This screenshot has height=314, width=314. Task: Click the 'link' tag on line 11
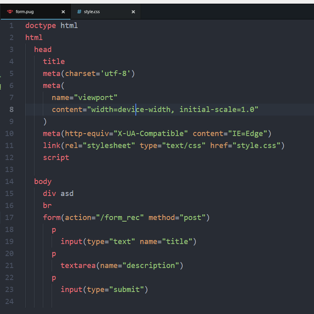pyautogui.click(x=51, y=146)
